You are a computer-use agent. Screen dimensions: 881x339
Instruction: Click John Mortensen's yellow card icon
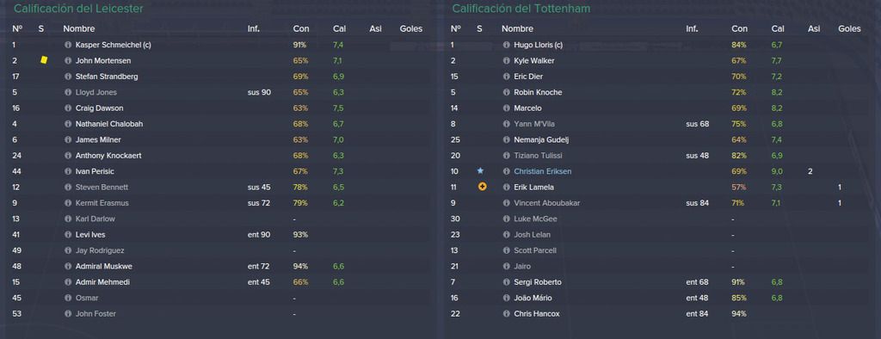pos(44,60)
